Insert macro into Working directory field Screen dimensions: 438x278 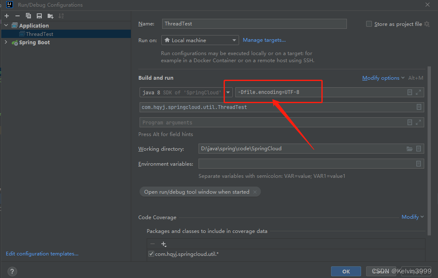(418, 149)
